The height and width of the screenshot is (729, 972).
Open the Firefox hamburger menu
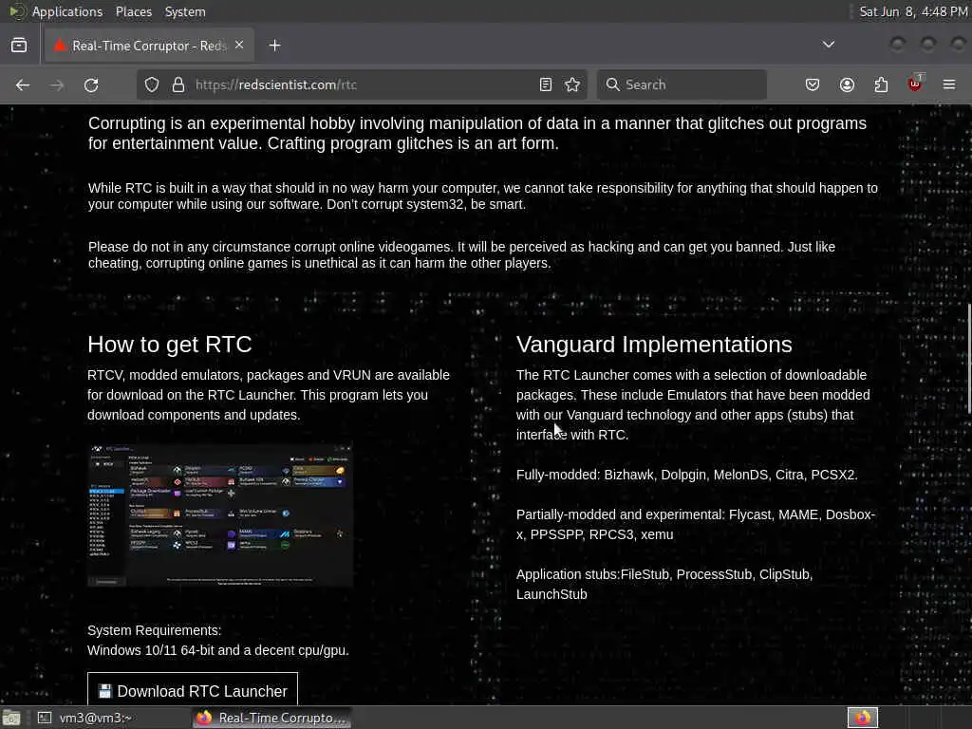949,84
